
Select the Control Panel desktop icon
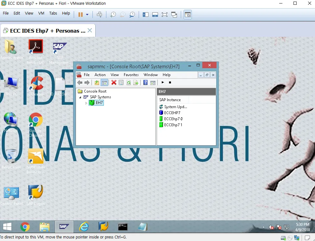(x=11, y=196)
